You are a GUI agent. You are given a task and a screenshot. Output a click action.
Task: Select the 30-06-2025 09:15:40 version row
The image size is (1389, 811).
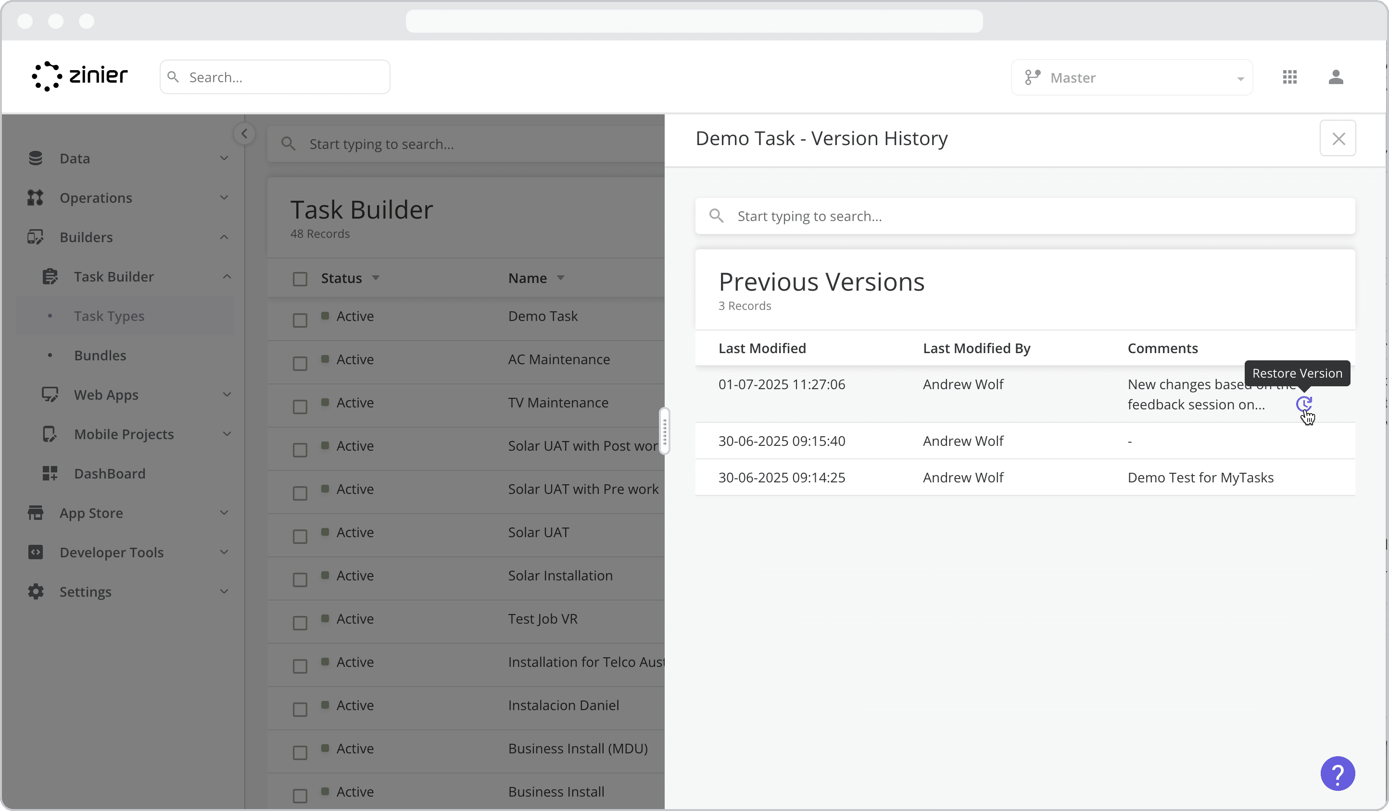(1025, 441)
